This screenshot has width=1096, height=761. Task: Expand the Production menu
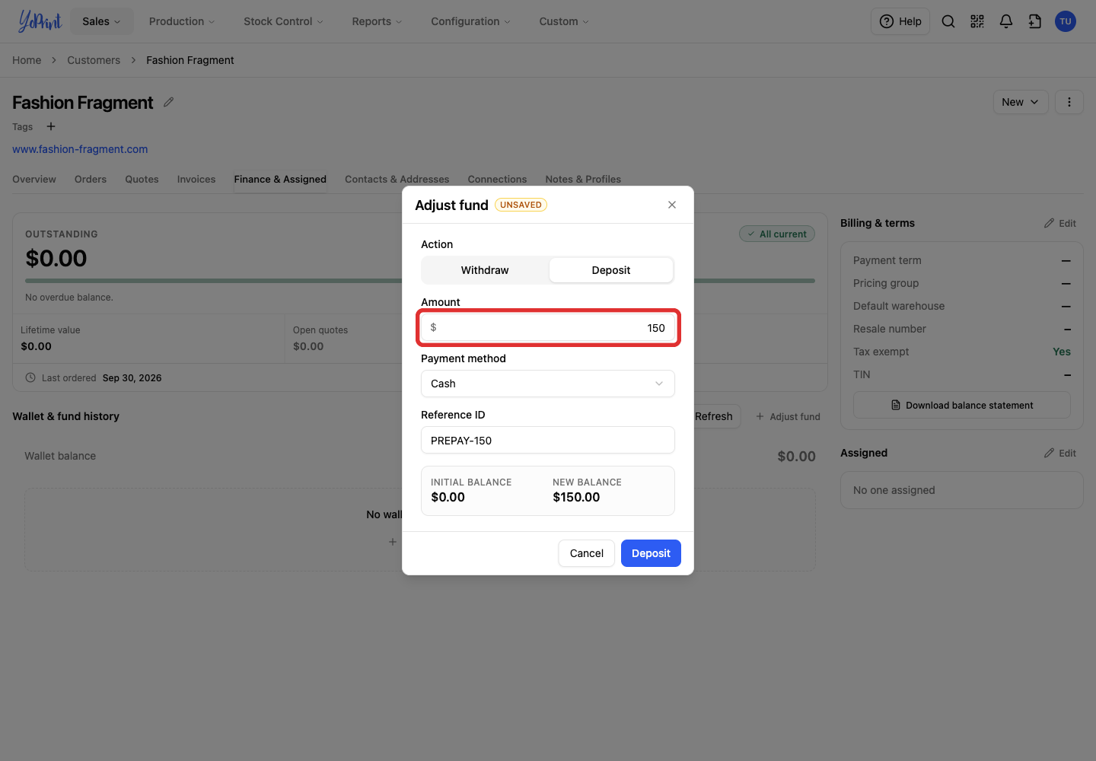click(x=182, y=21)
